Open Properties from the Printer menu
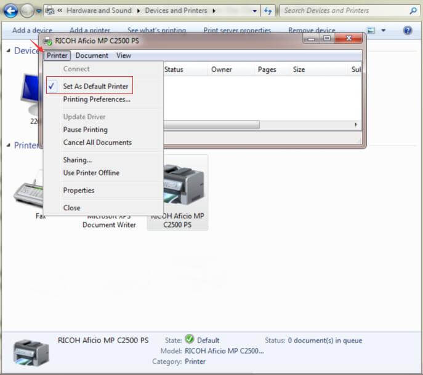 pos(78,191)
